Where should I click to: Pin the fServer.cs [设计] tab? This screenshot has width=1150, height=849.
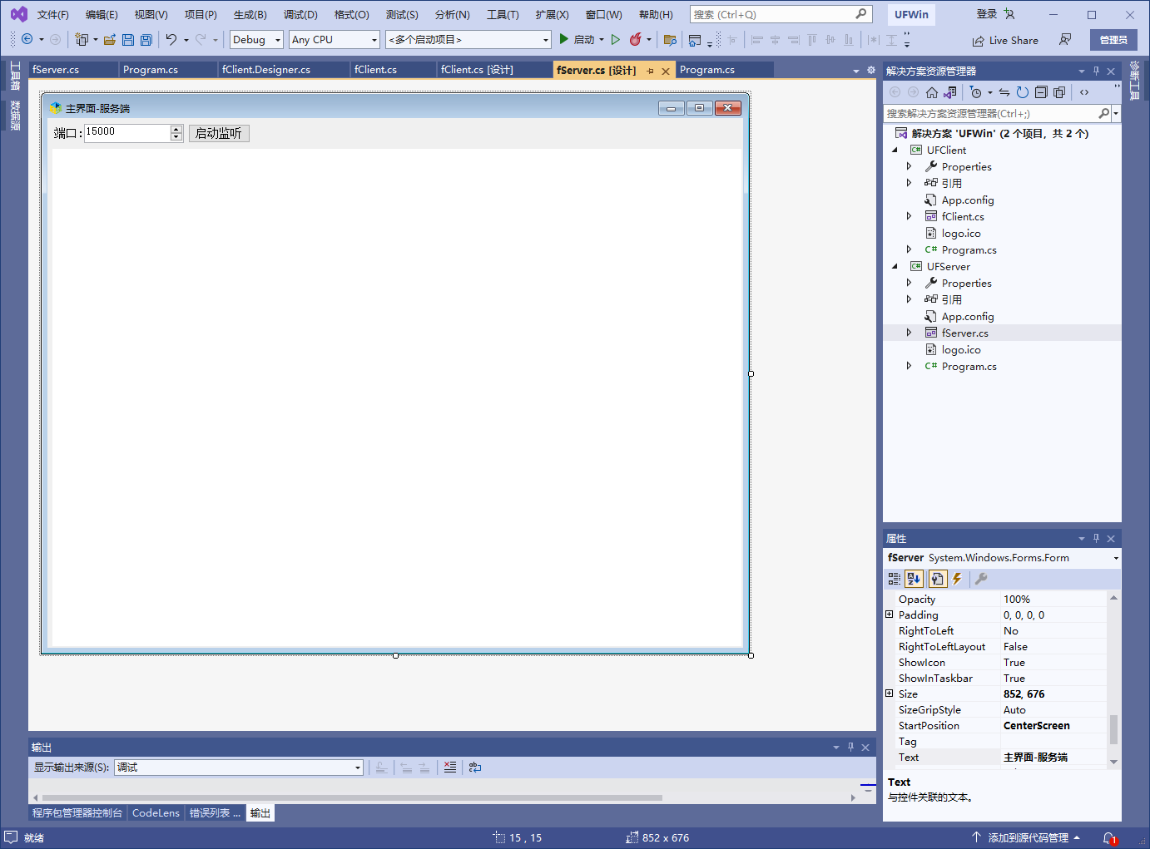click(650, 71)
